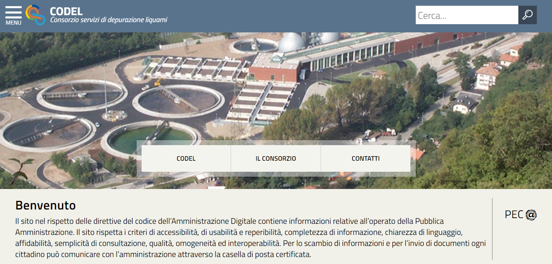Click the welcome paragraph beginning 'Il sito nel rispetto'
The width and height of the screenshot is (552, 264).
pos(250,238)
